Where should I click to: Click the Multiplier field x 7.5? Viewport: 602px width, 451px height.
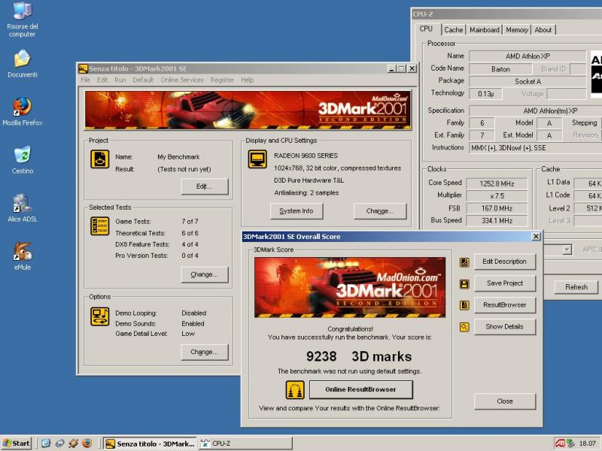coord(497,196)
